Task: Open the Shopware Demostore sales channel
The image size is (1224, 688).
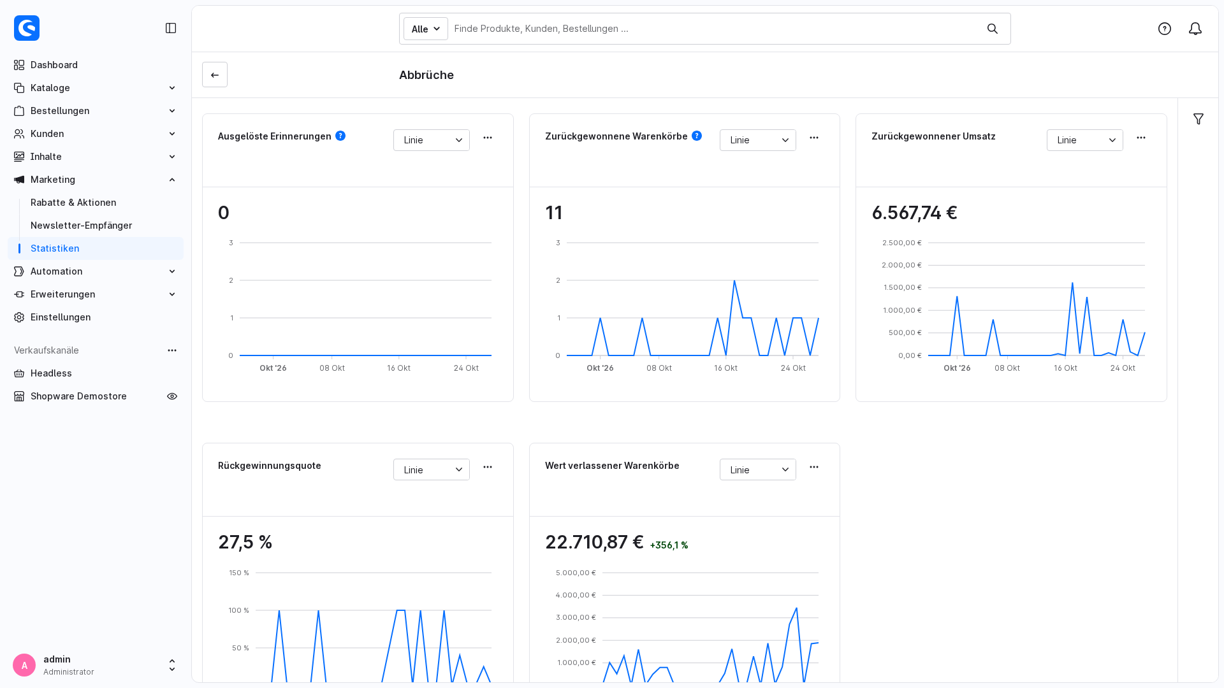Action: tap(78, 396)
